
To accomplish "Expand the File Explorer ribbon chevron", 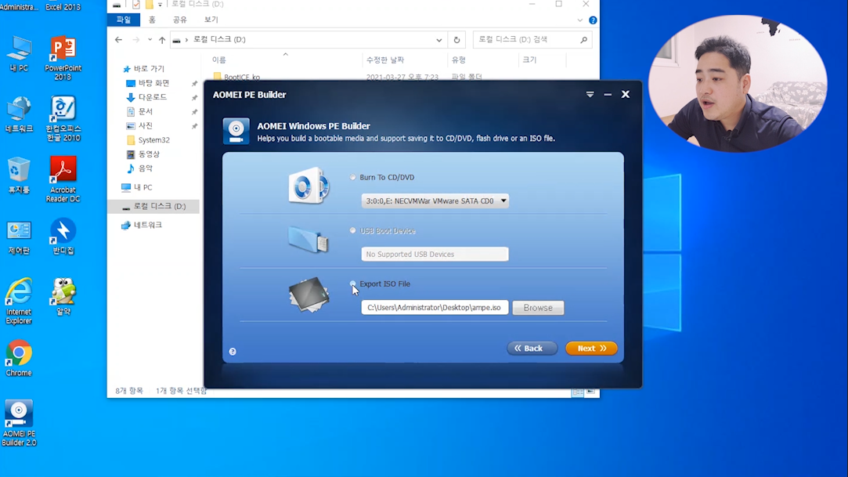I will [579, 20].
